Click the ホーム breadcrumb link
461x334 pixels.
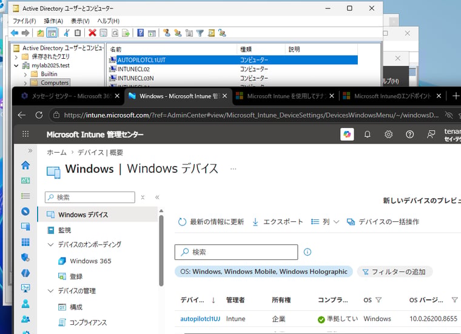[56, 153]
